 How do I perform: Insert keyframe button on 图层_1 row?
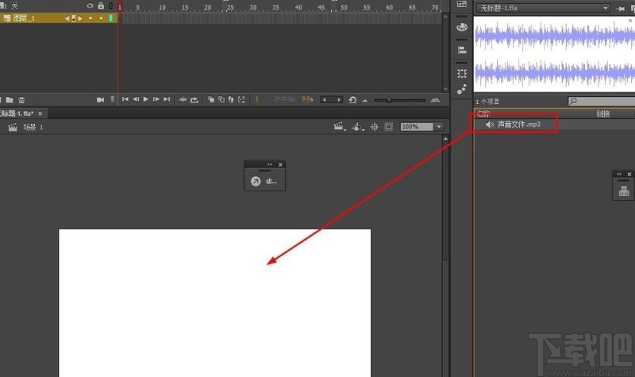74,18
